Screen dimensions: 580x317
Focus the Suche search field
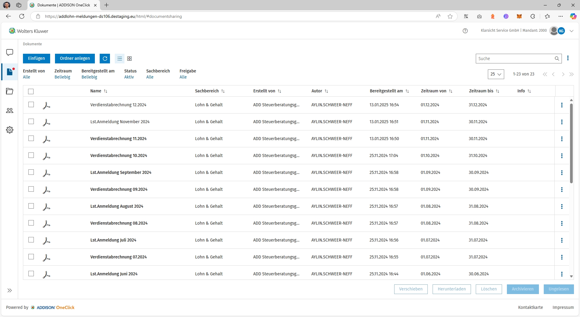click(x=515, y=59)
